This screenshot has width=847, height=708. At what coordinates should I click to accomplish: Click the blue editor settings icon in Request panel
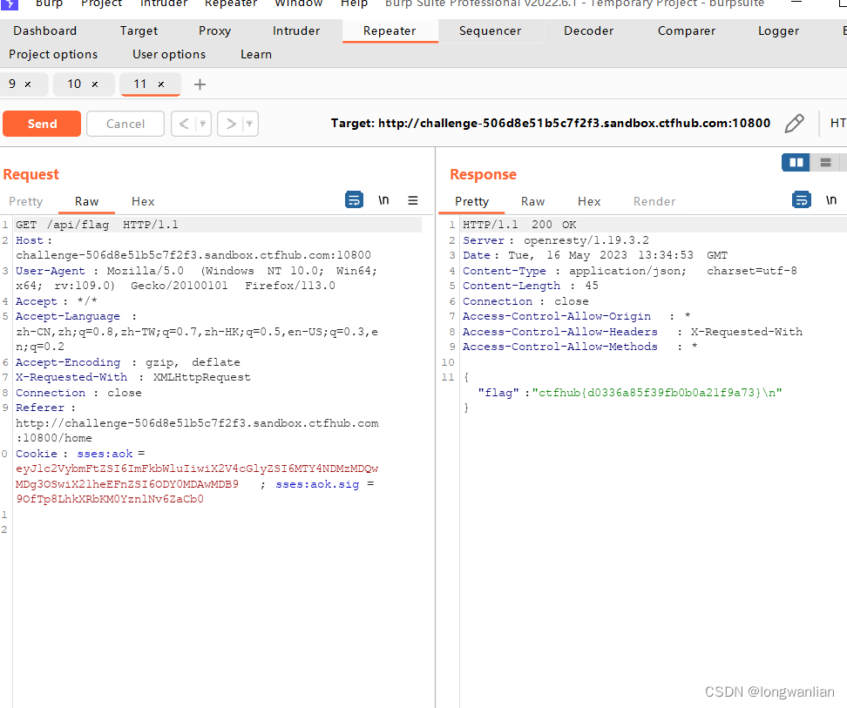coord(354,199)
